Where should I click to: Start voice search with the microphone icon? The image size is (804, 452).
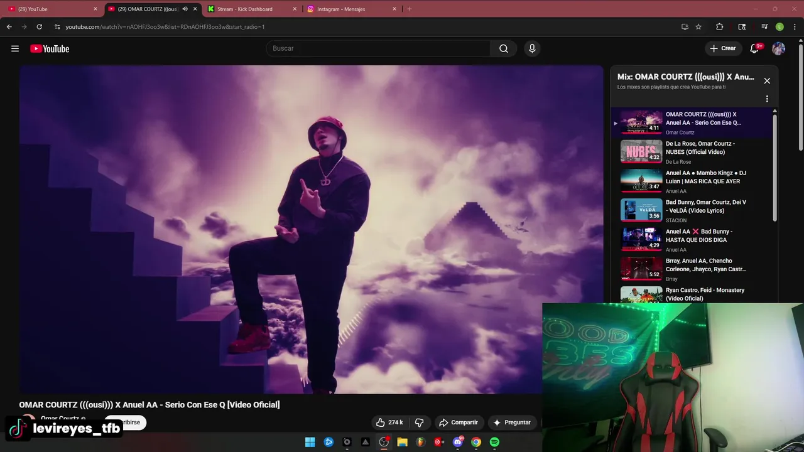pyautogui.click(x=532, y=48)
